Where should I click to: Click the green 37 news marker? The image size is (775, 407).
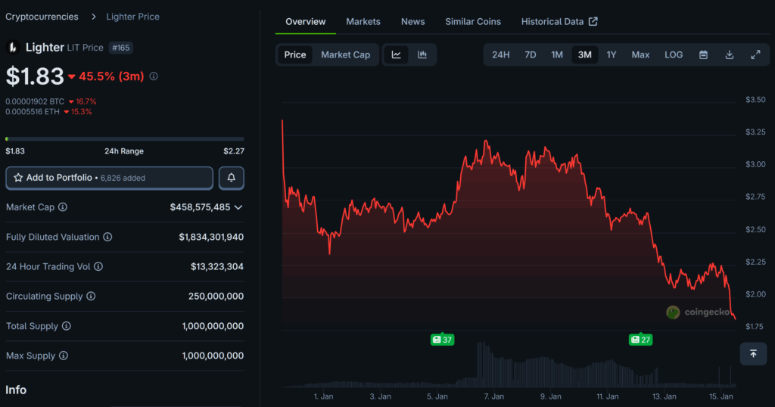click(x=442, y=340)
